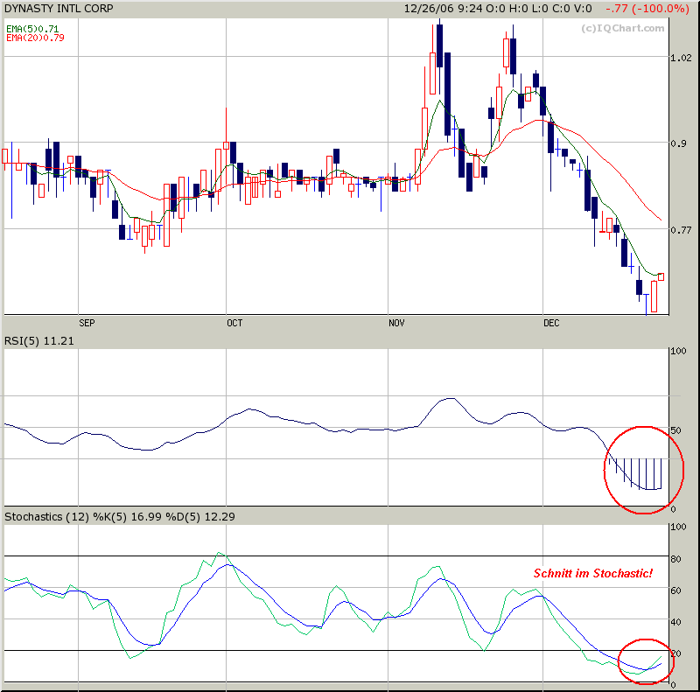Click the OCT month marker on axis
The width and height of the screenshot is (700, 692).
pyautogui.click(x=234, y=323)
